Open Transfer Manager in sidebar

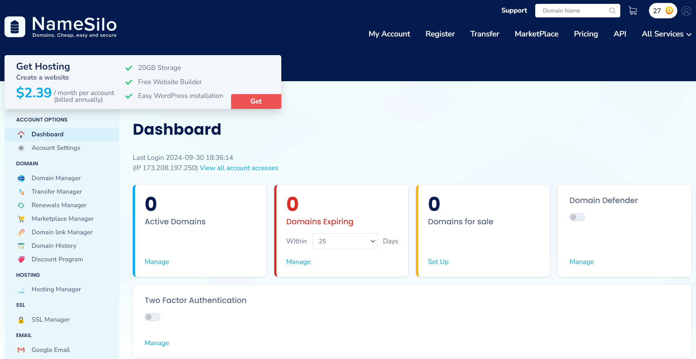coord(57,191)
